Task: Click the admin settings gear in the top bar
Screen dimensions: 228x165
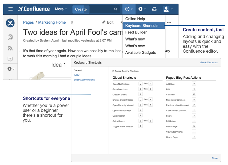Action: click(x=141, y=9)
